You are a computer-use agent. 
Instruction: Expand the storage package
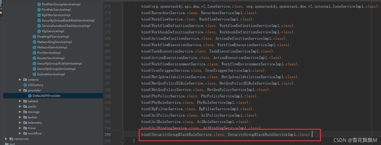[x=20, y=112]
